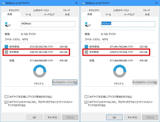
Task: Click the Windows drive icon beside left name field
Action: pyautogui.click(x=8, y=24)
